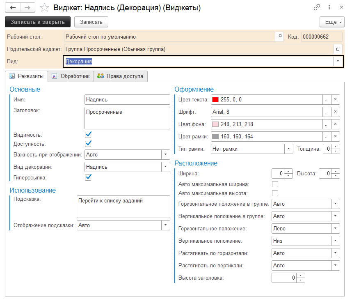Disable the Гиперссылка checkbox

pos(88,177)
